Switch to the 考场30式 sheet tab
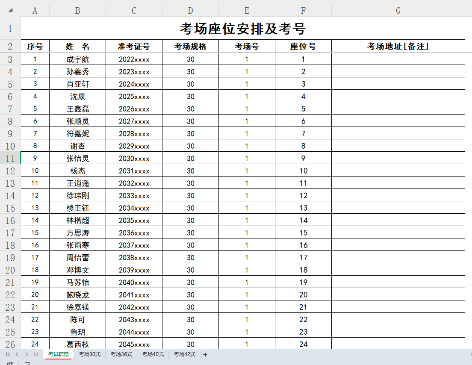This screenshot has height=365, width=472. (89, 354)
